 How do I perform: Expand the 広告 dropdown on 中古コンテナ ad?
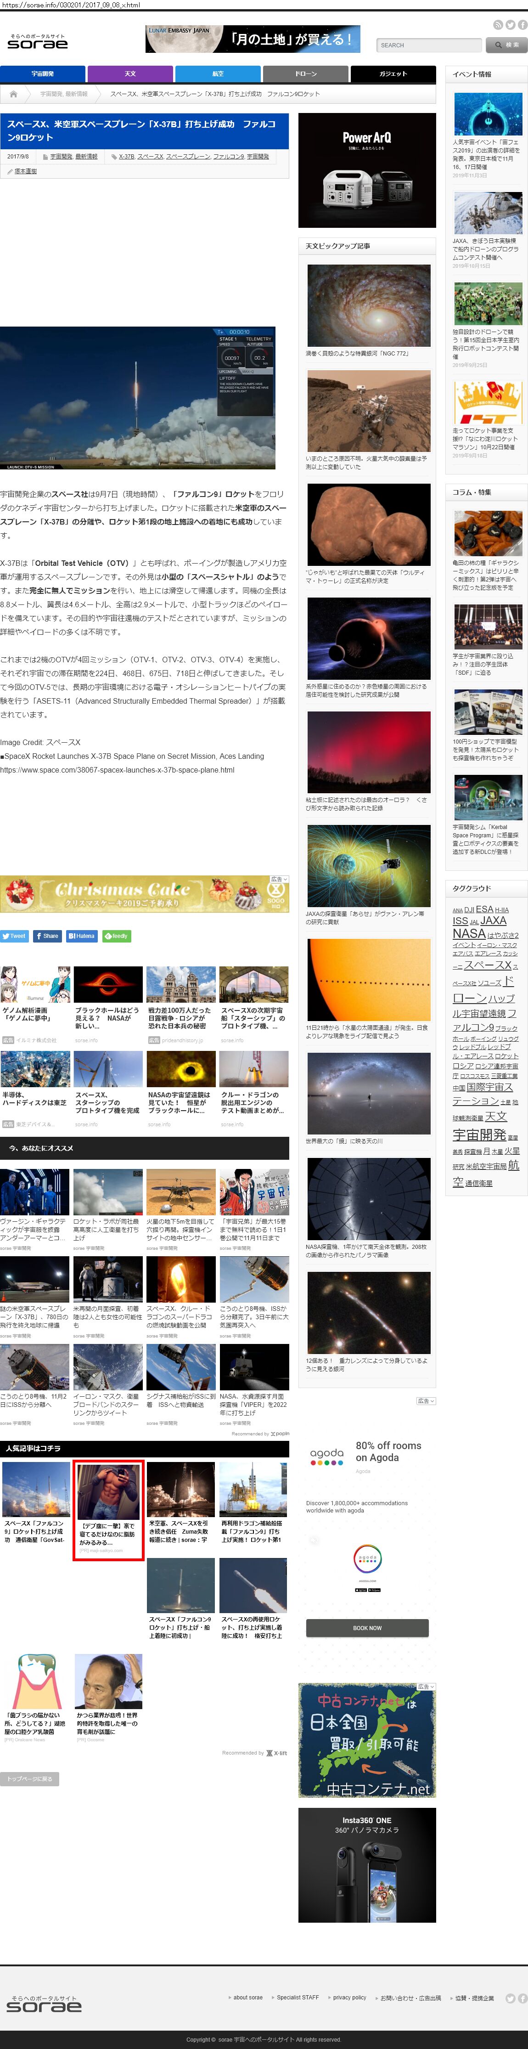point(426,1686)
